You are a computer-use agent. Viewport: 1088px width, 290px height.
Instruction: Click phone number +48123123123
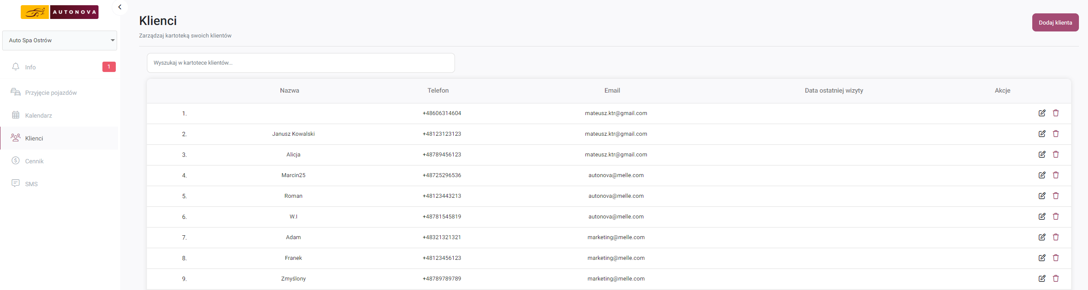442,134
